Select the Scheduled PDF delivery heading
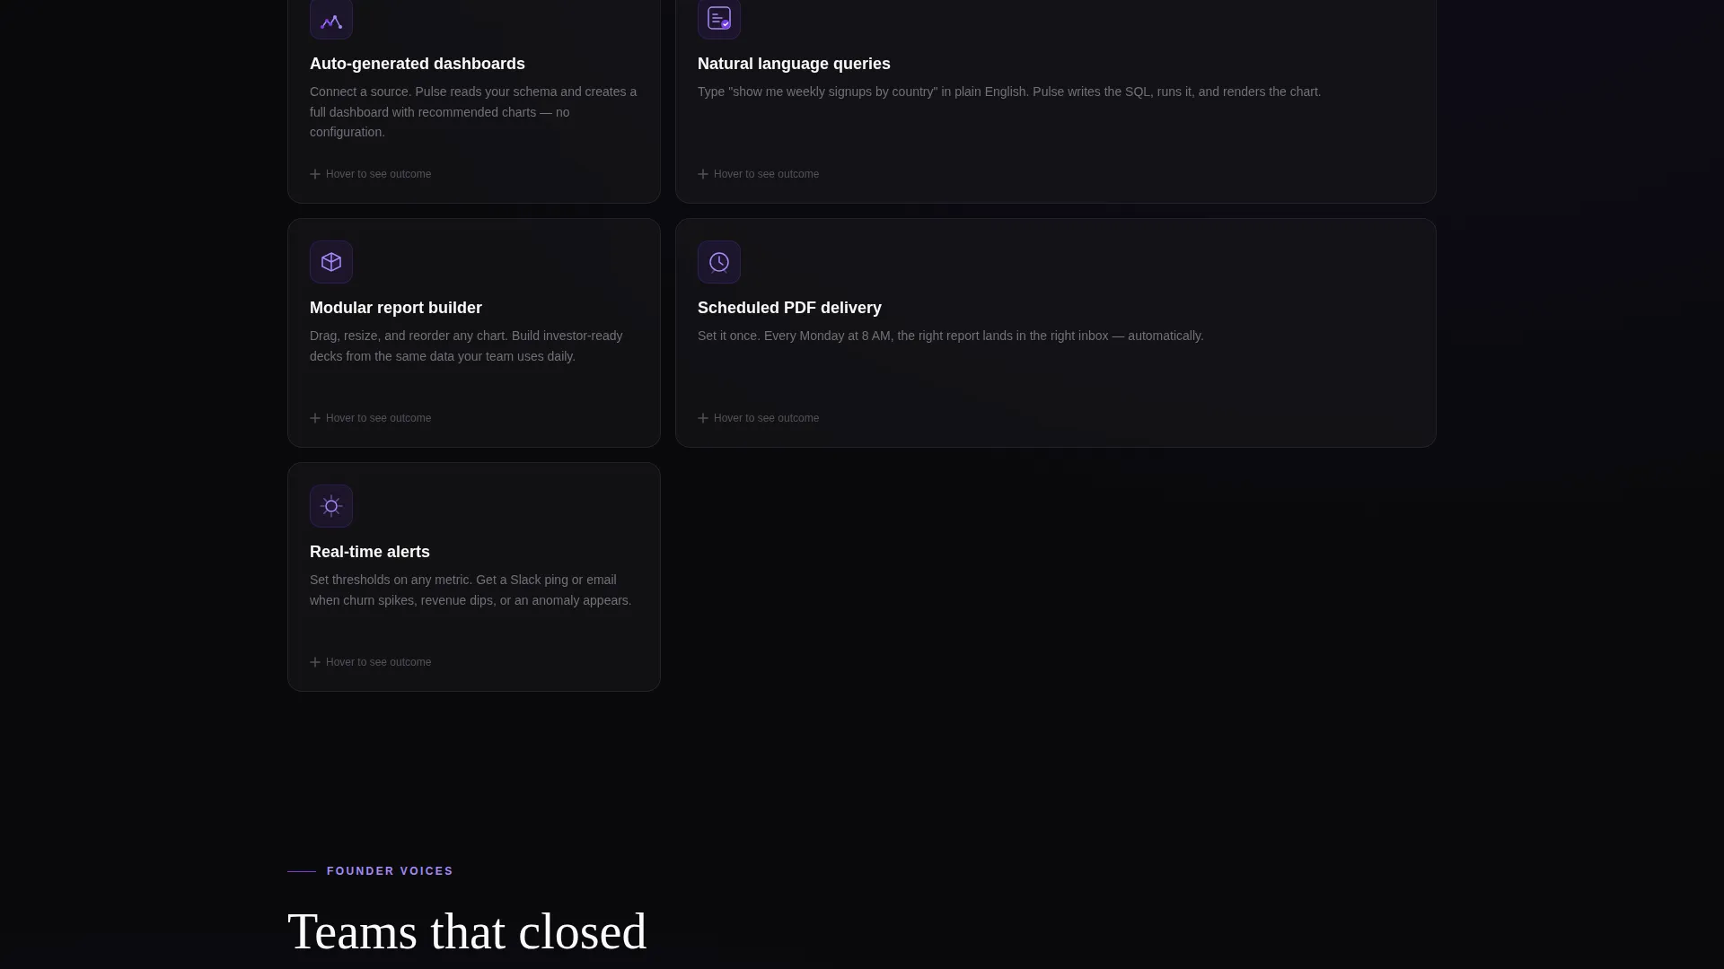 coord(789,308)
